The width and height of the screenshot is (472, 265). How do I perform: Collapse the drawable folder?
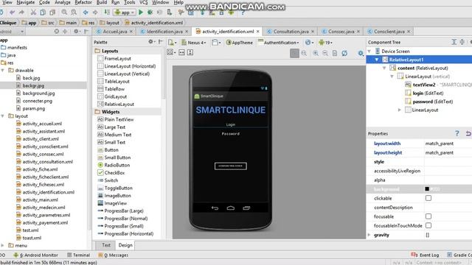(x=3, y=71)
